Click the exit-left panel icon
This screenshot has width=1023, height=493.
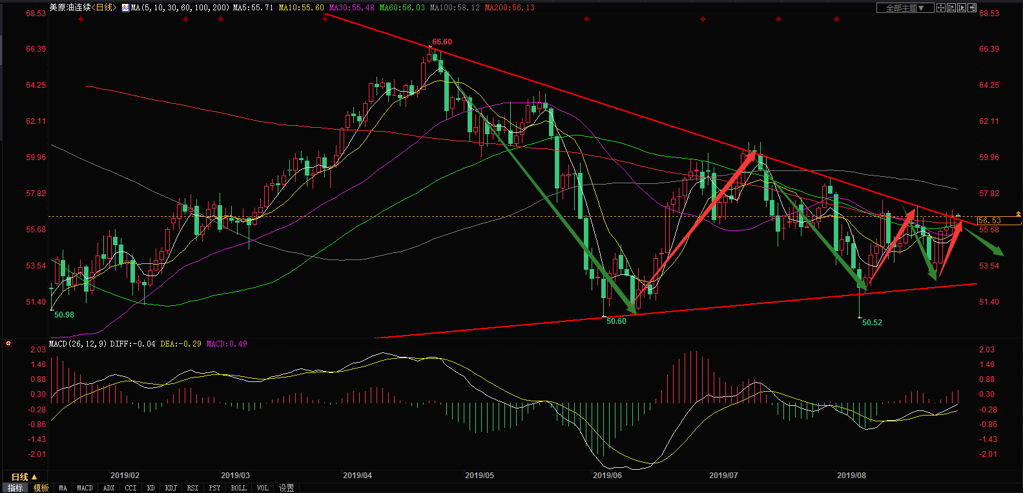click(972, 8)
